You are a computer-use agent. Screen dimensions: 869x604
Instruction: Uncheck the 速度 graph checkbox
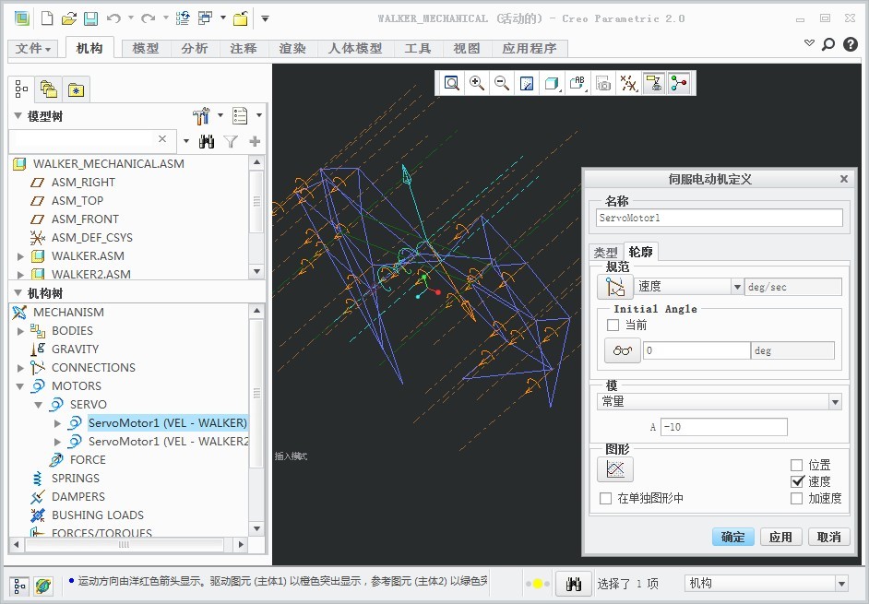click(797, 481)
